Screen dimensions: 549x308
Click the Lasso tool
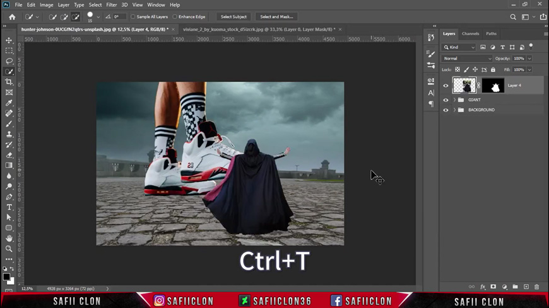click(x=9, y=61)
